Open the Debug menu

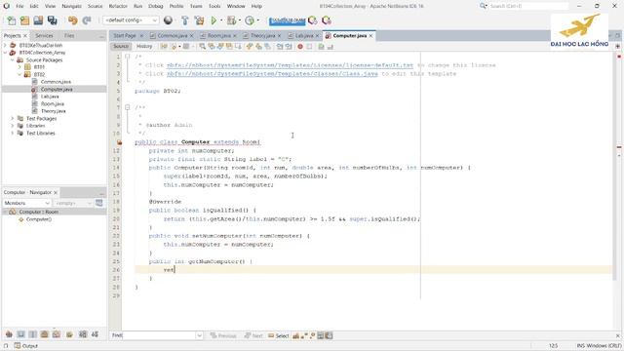pyautogui.click(x=155, y=7)
